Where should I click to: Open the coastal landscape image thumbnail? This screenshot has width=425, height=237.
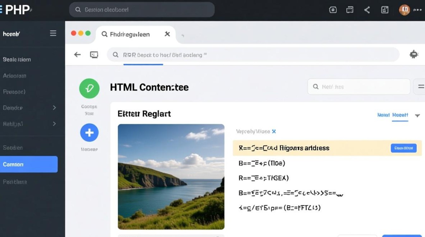click(171, 176)
